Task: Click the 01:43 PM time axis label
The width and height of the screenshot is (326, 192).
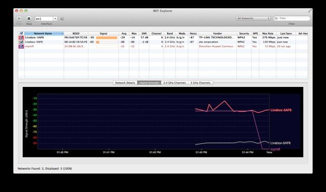Action: tap(201, 152)
